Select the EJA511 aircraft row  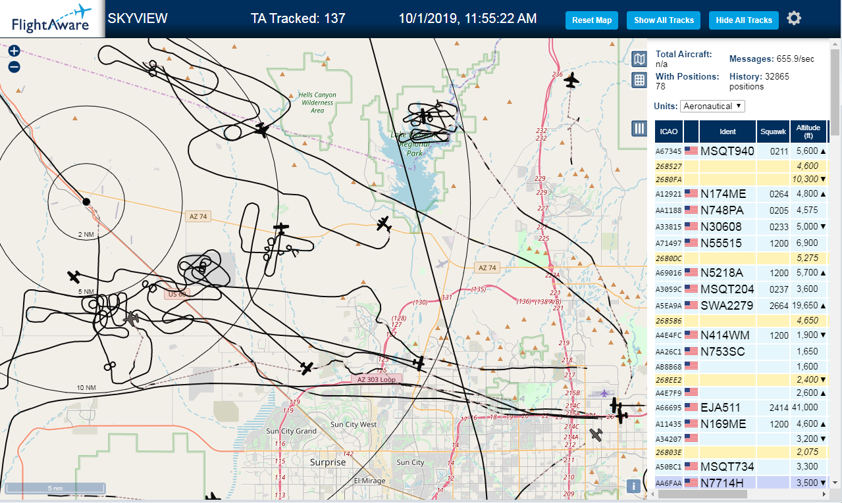pos(741,408)
